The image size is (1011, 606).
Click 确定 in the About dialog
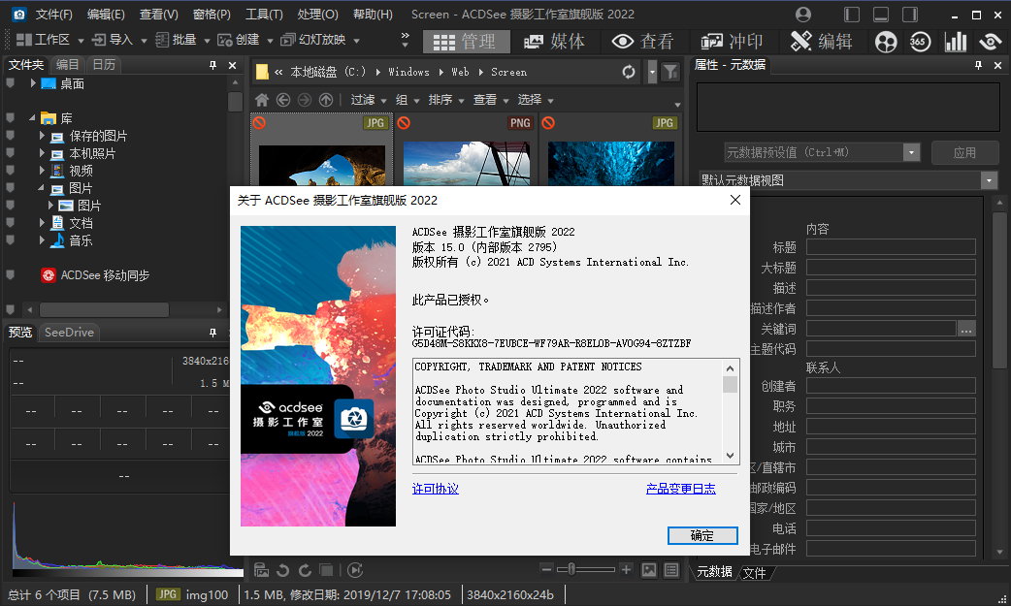(x=702, y=536)
